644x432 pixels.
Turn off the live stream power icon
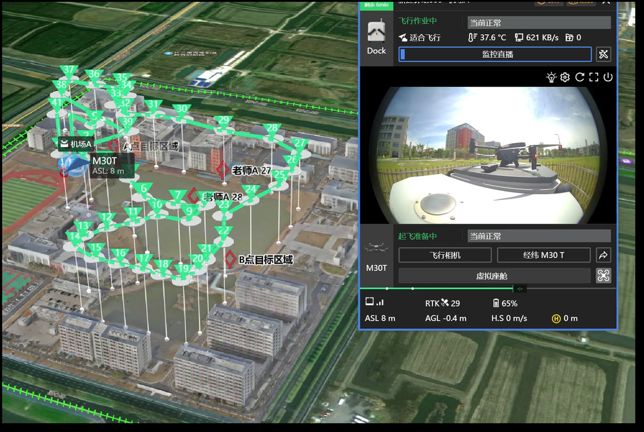coord(607,77)
